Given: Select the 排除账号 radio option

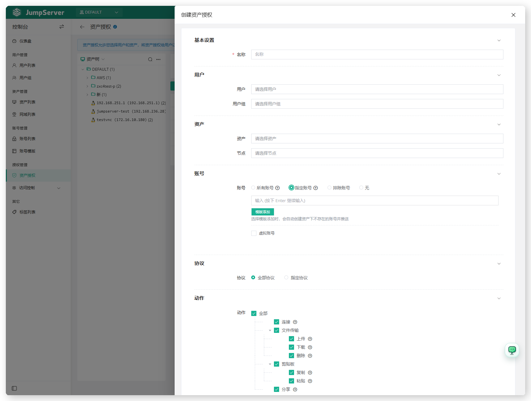Looking at the screenshot, I should pyautogui.click(x=329, y=188).
